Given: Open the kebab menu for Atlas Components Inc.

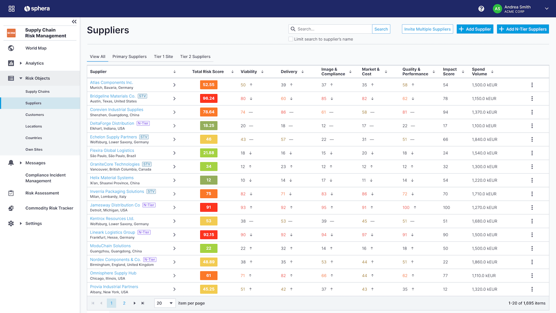Looking at the screenshot, I should [x=532, y=85].
